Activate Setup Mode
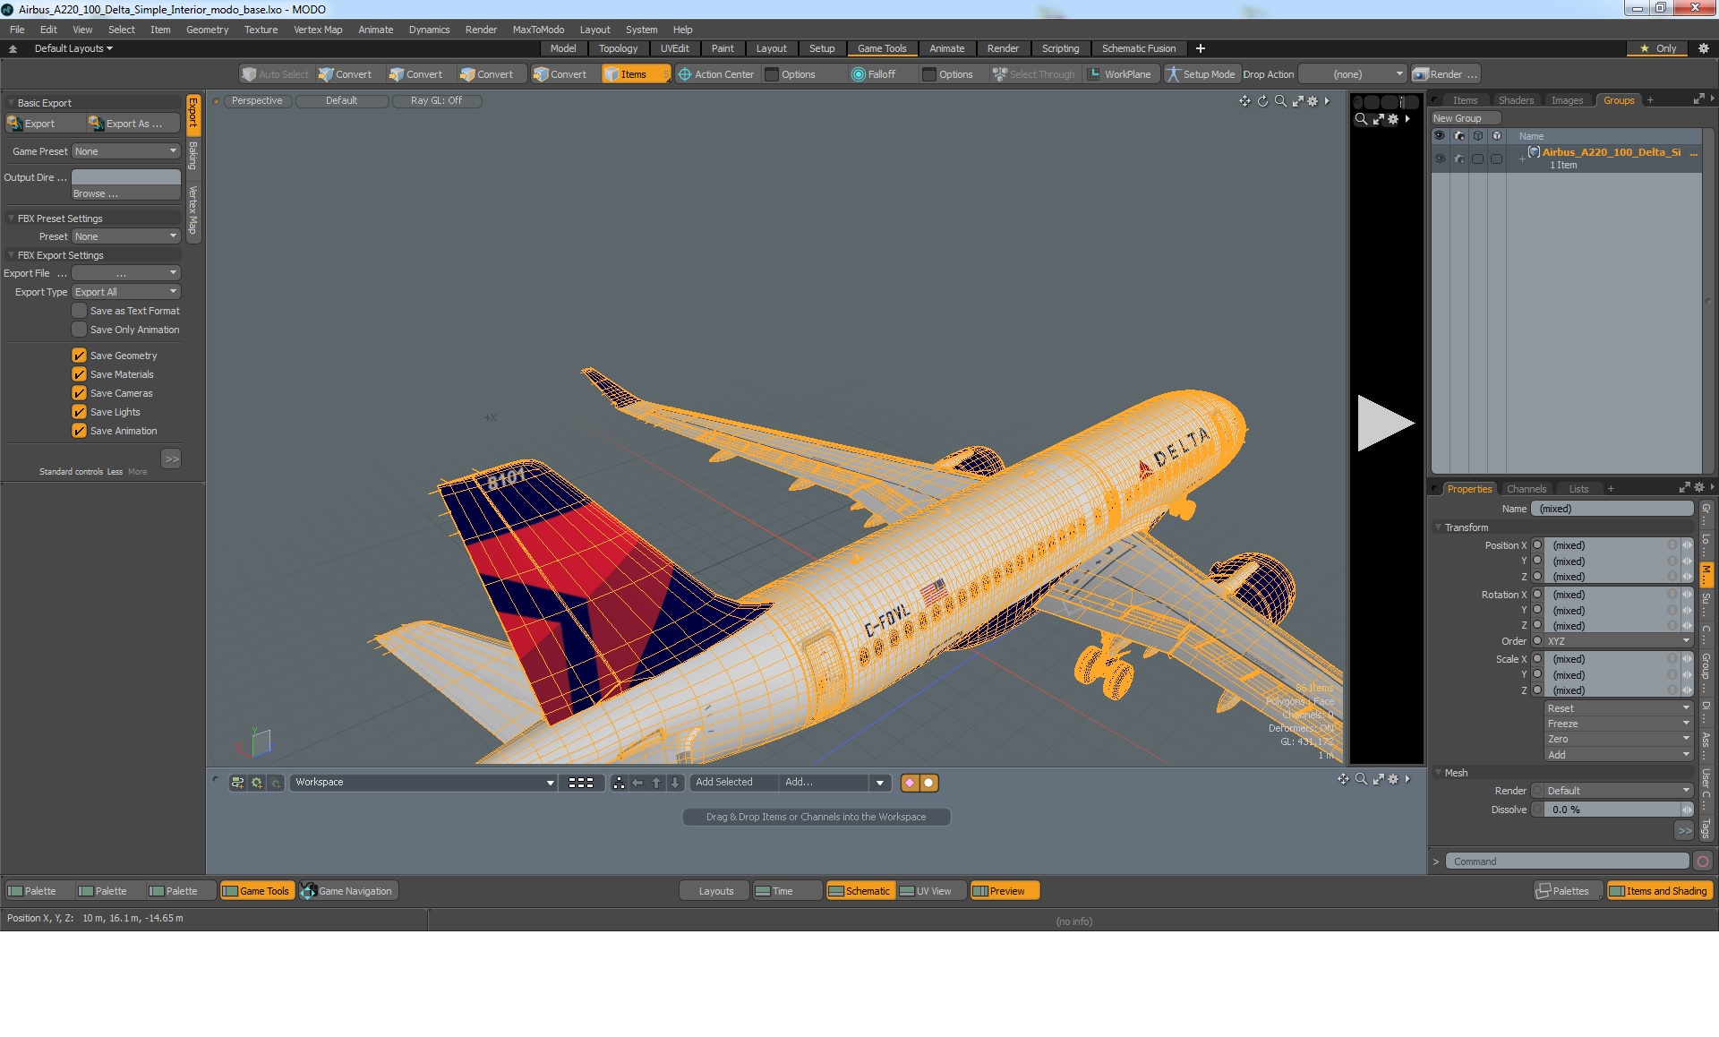This screenshot has width=1719, height=1037. coord(1200,74)
